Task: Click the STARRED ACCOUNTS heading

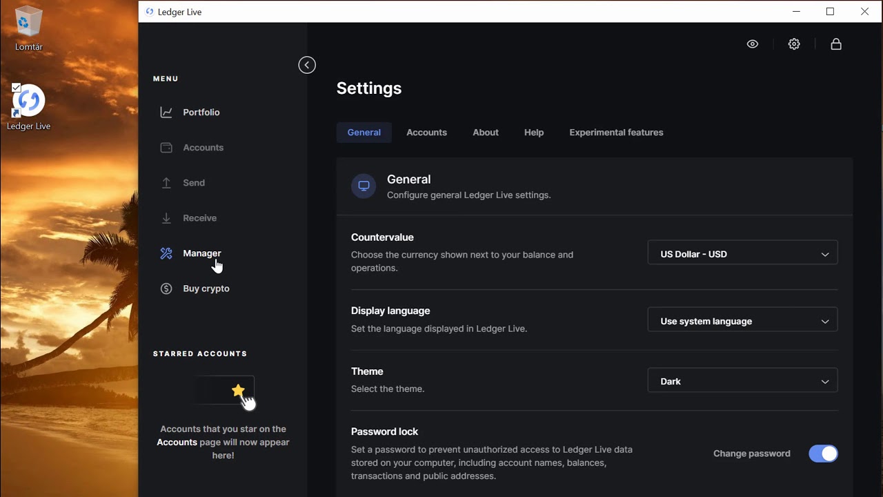Action: (200, 353)
